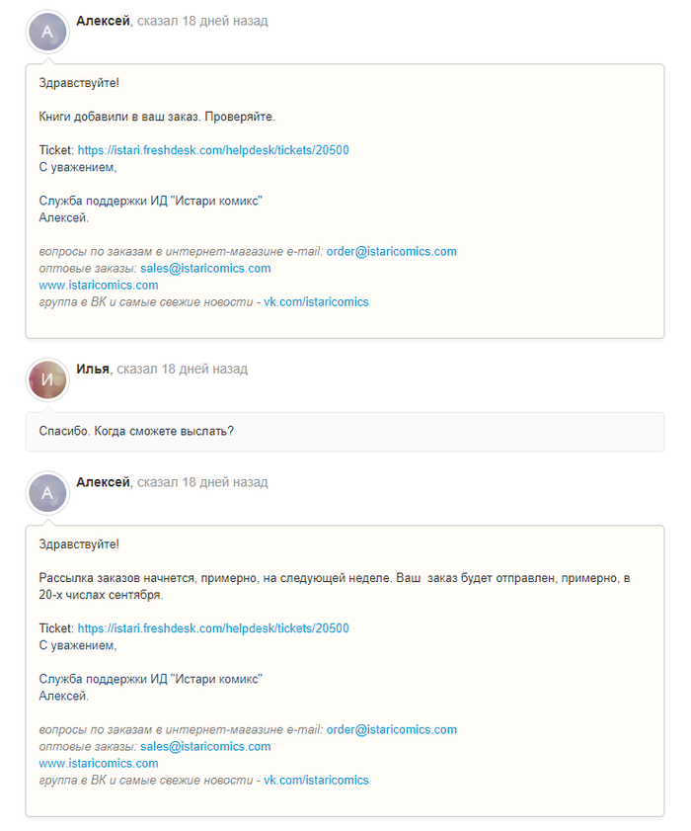The image size is (691, 831).
Task: Open the ticket 20500 link in Алексей's first message
Action: 213,150
